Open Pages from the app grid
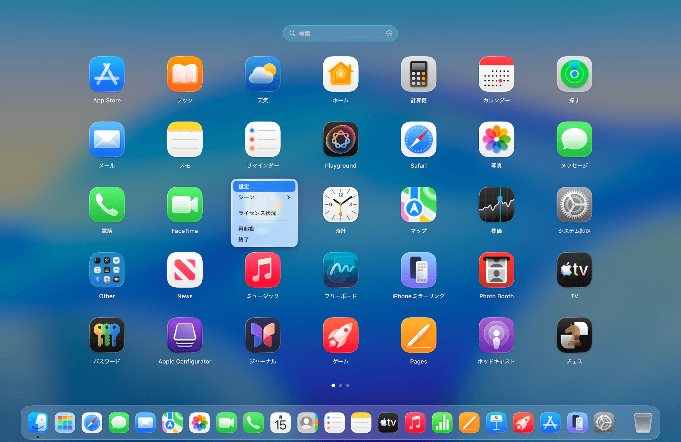 pos(419,335)
